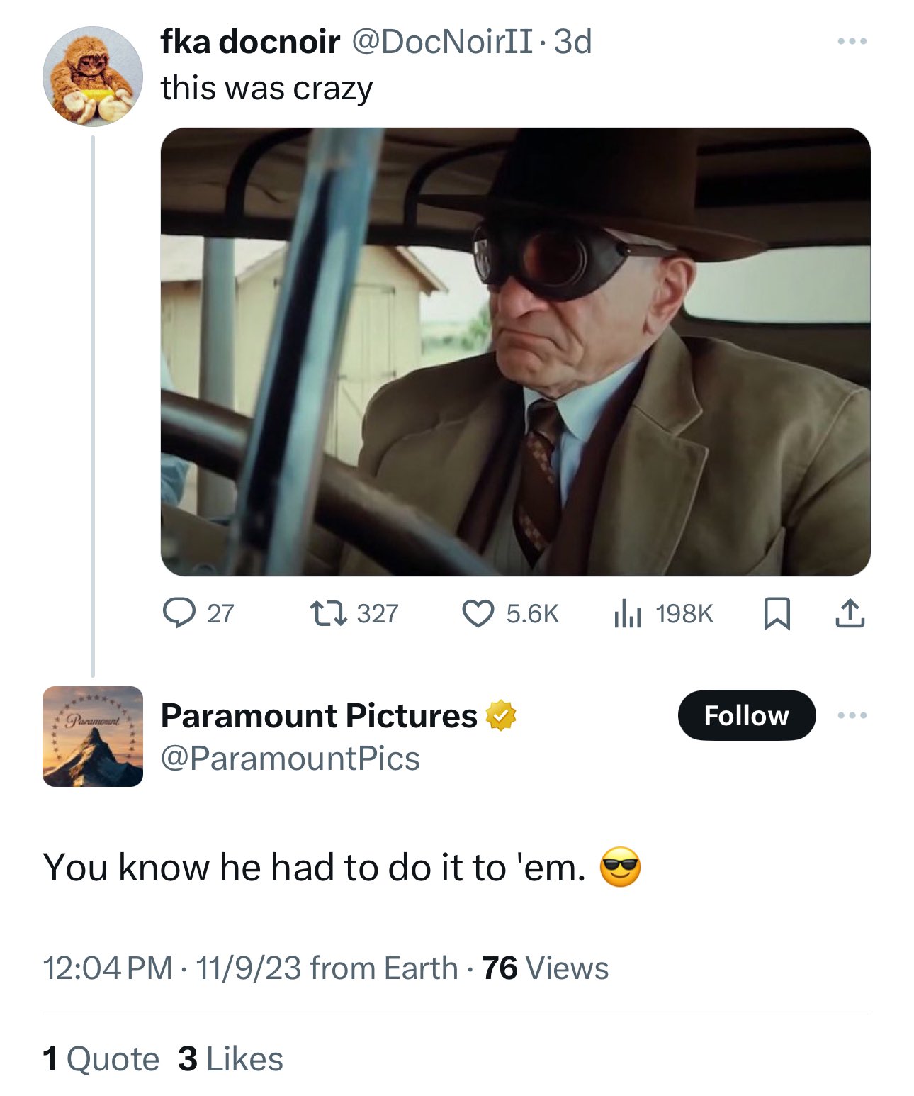
Task: Open the movie still image in the tweet
Action: [516, 352]
